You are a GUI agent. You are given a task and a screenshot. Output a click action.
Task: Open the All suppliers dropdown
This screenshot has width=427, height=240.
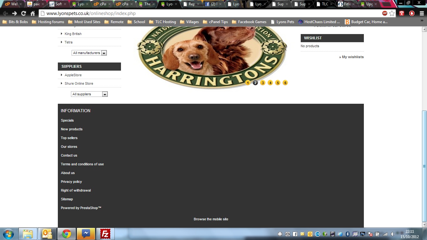pyautogui.click(x=89, y=94)
